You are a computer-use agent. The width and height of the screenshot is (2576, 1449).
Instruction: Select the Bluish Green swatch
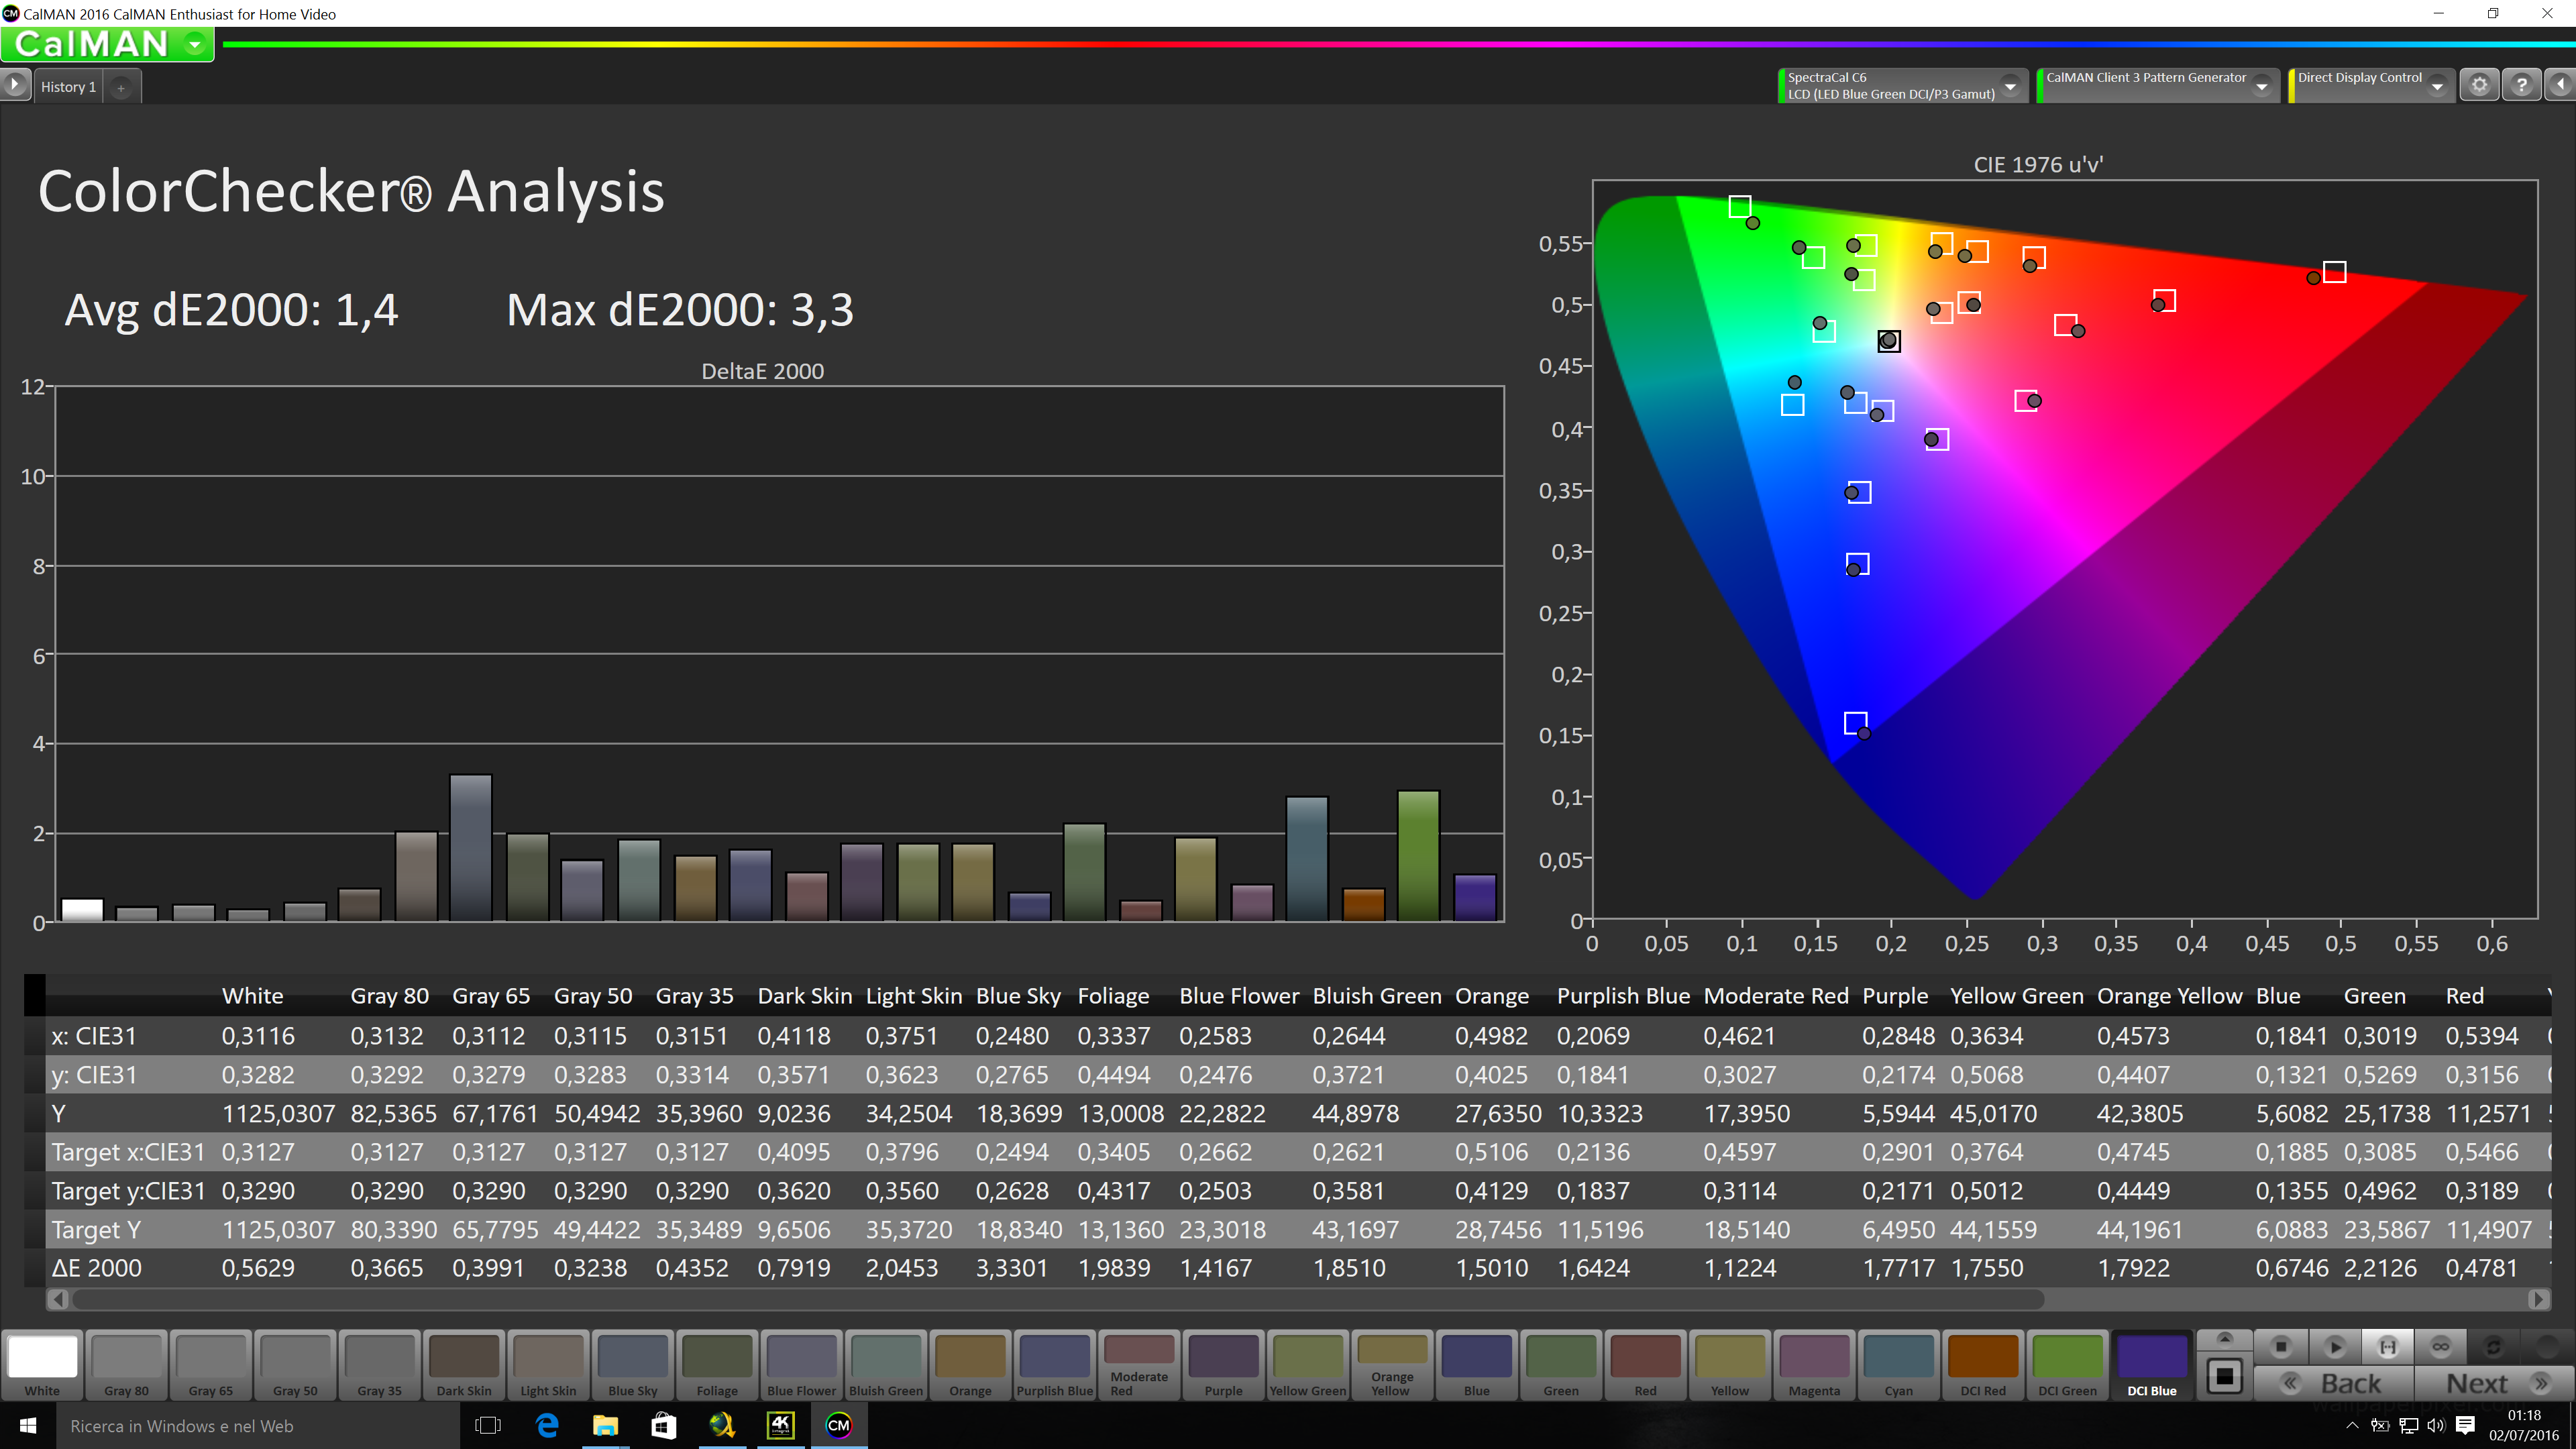(x=886, y=1365)
